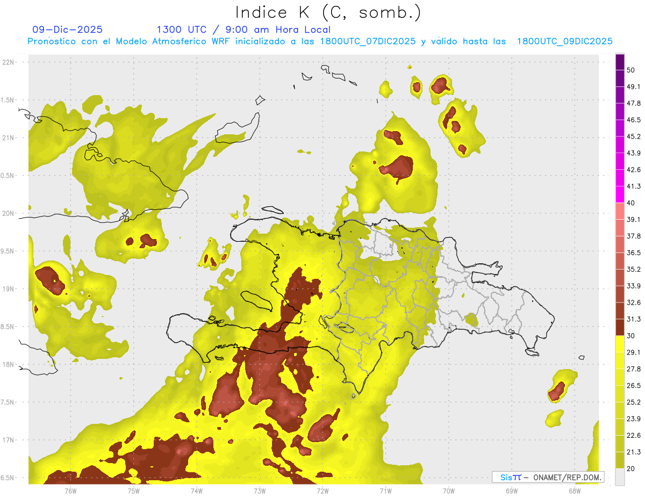Pick the salmon swatch between 39.1 and 40
The image size is (645, 498).
tap(620, 211)
